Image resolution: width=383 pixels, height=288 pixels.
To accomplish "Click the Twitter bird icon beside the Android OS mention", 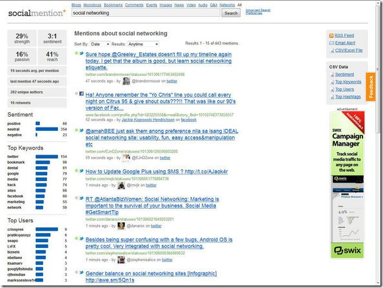I will pyautogui.click(x=81, y=238).
